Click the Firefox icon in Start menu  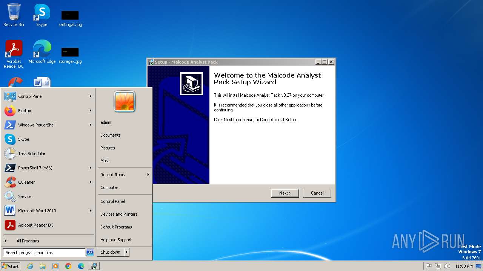click(10, 111)
